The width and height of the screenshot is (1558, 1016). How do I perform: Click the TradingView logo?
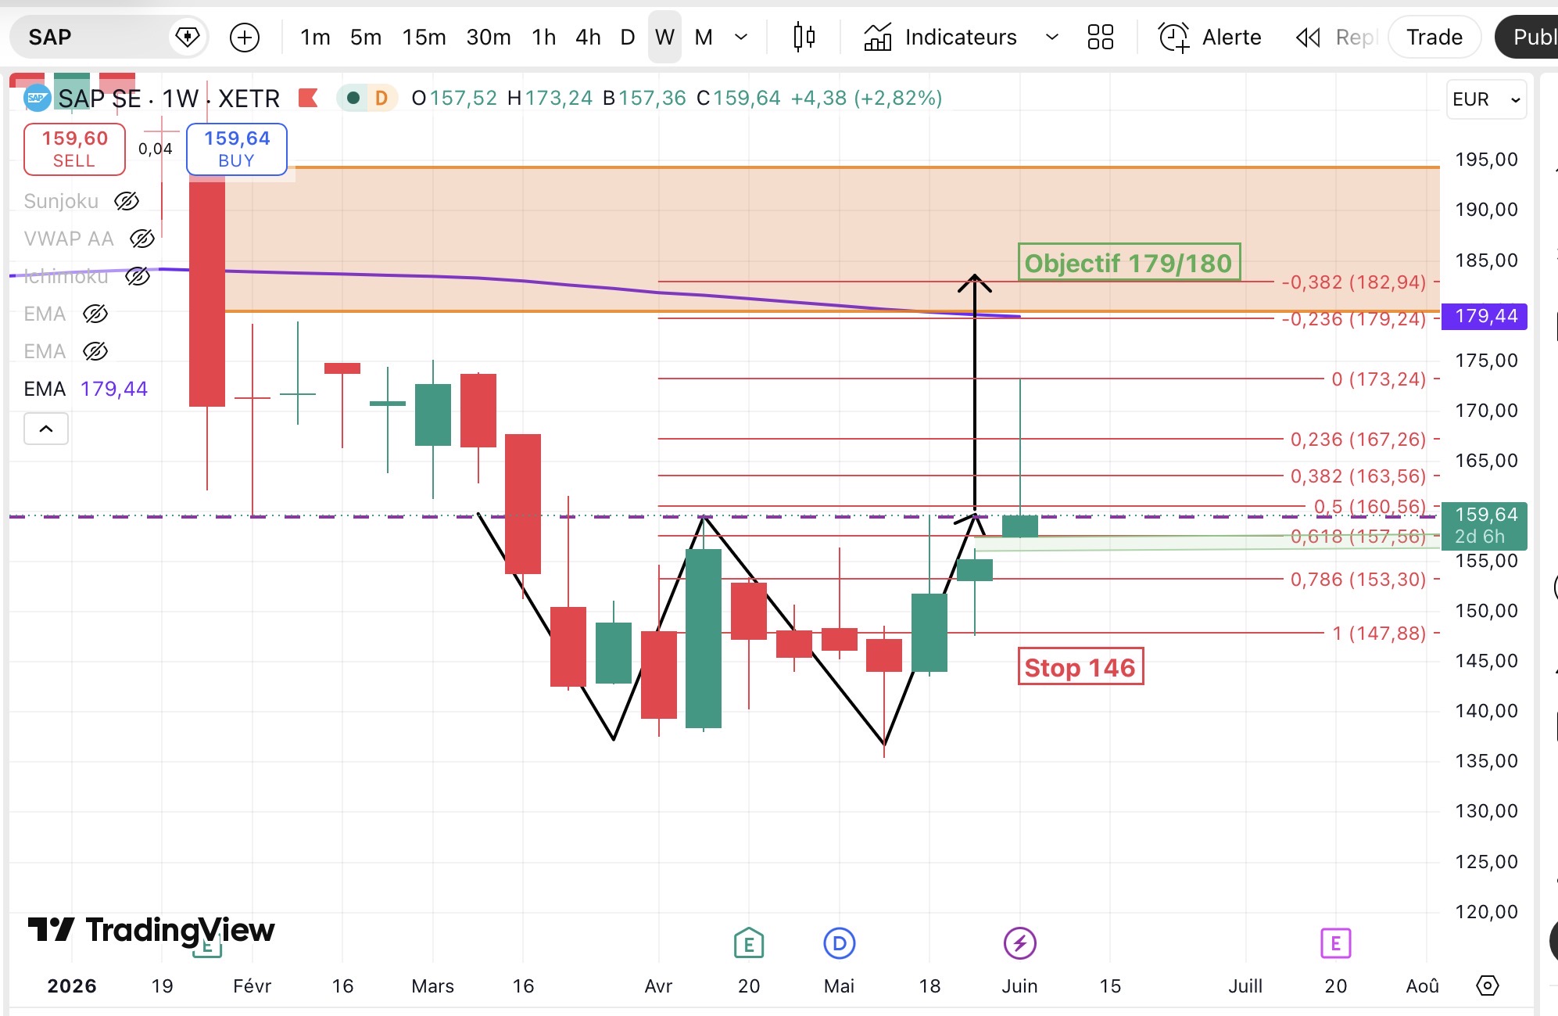151,930
